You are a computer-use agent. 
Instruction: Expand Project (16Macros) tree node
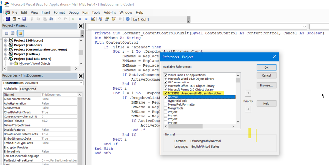pos(6,40)
